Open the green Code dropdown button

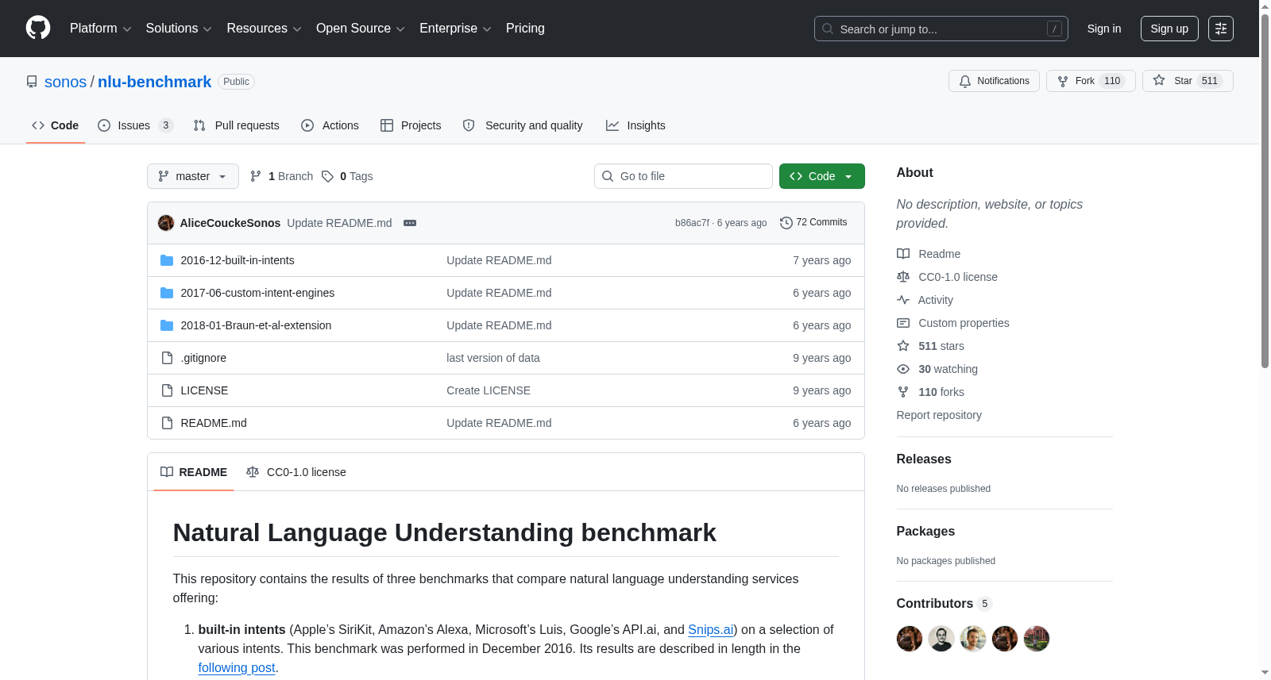tap(822, 176)
